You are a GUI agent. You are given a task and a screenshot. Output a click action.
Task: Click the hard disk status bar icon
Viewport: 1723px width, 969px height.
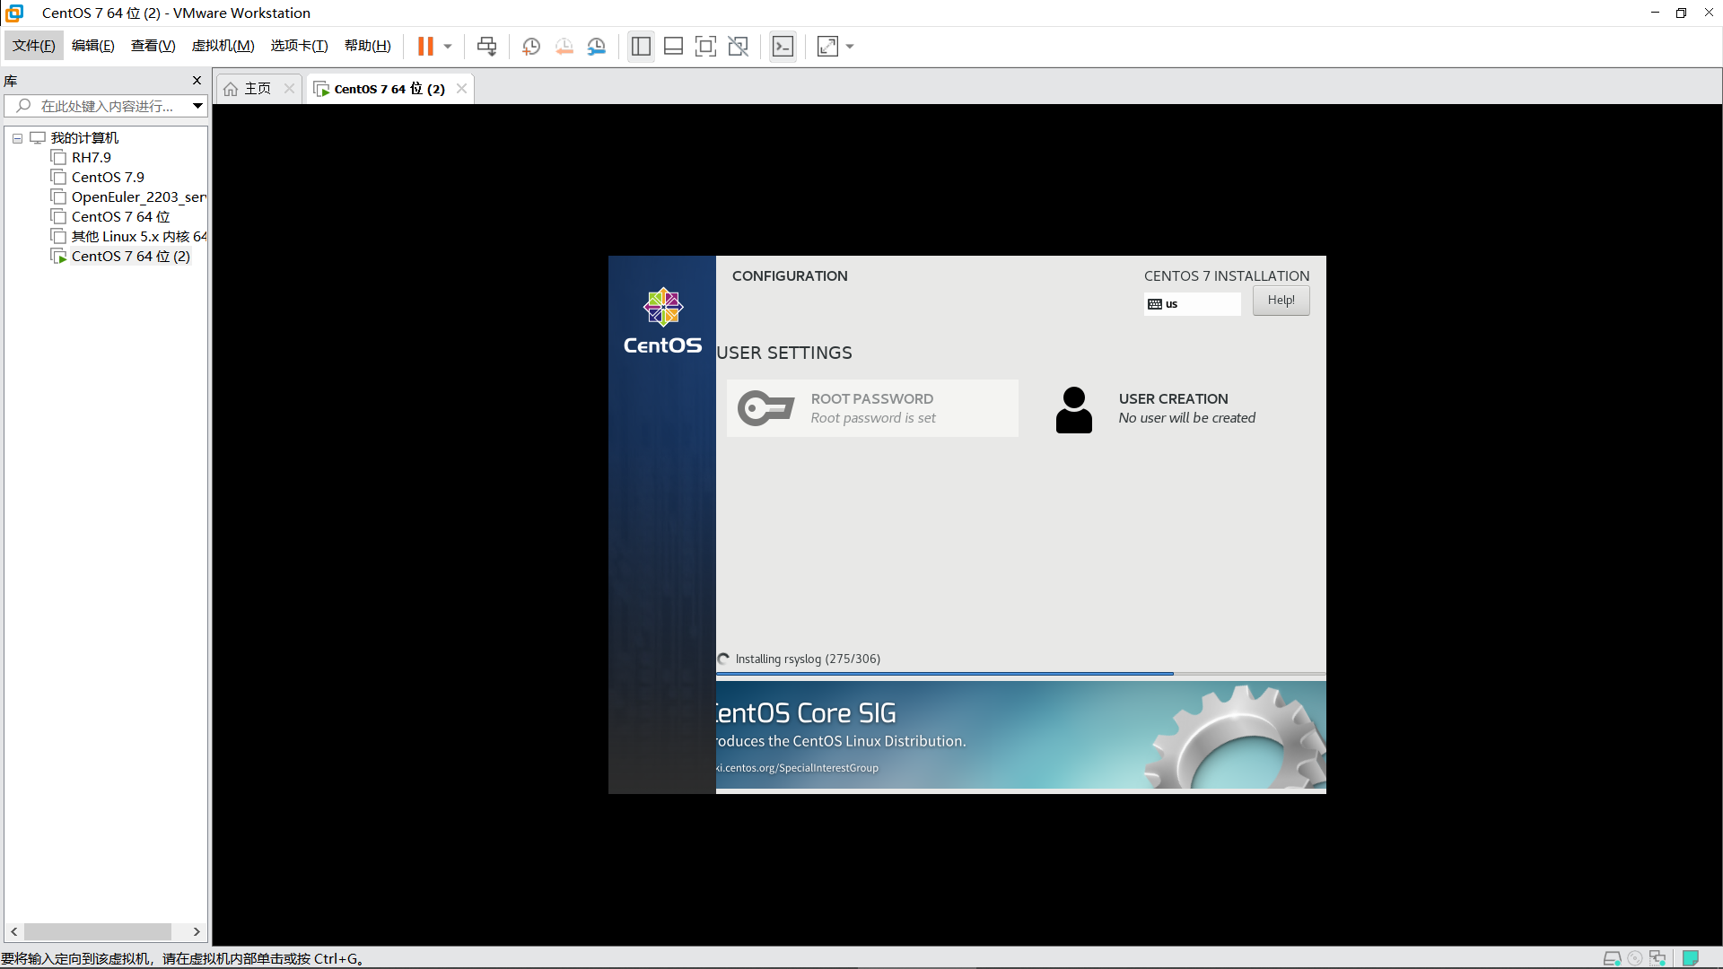(x=1612, y=958)
